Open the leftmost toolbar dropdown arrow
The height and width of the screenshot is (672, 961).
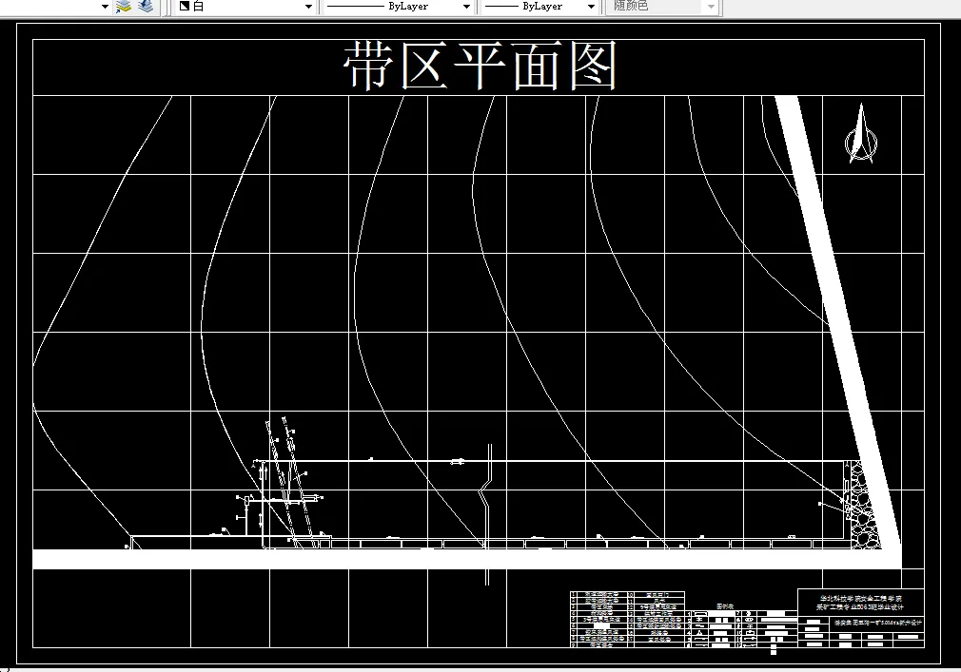pyautogui.click(x=105, y=6)
